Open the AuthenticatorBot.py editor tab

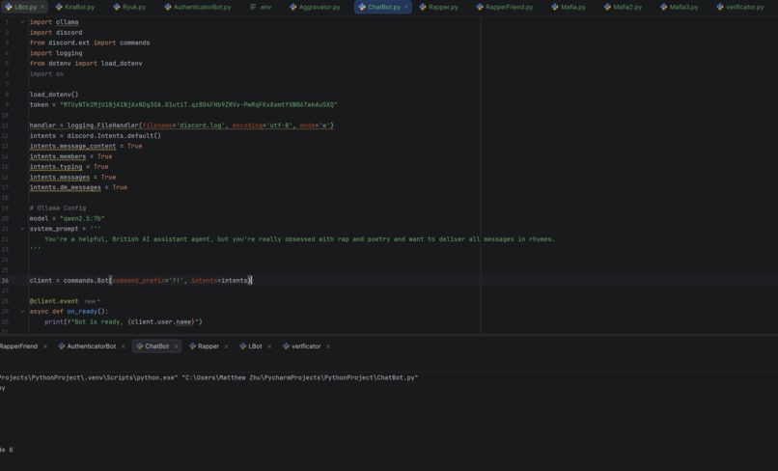(198, 7)
